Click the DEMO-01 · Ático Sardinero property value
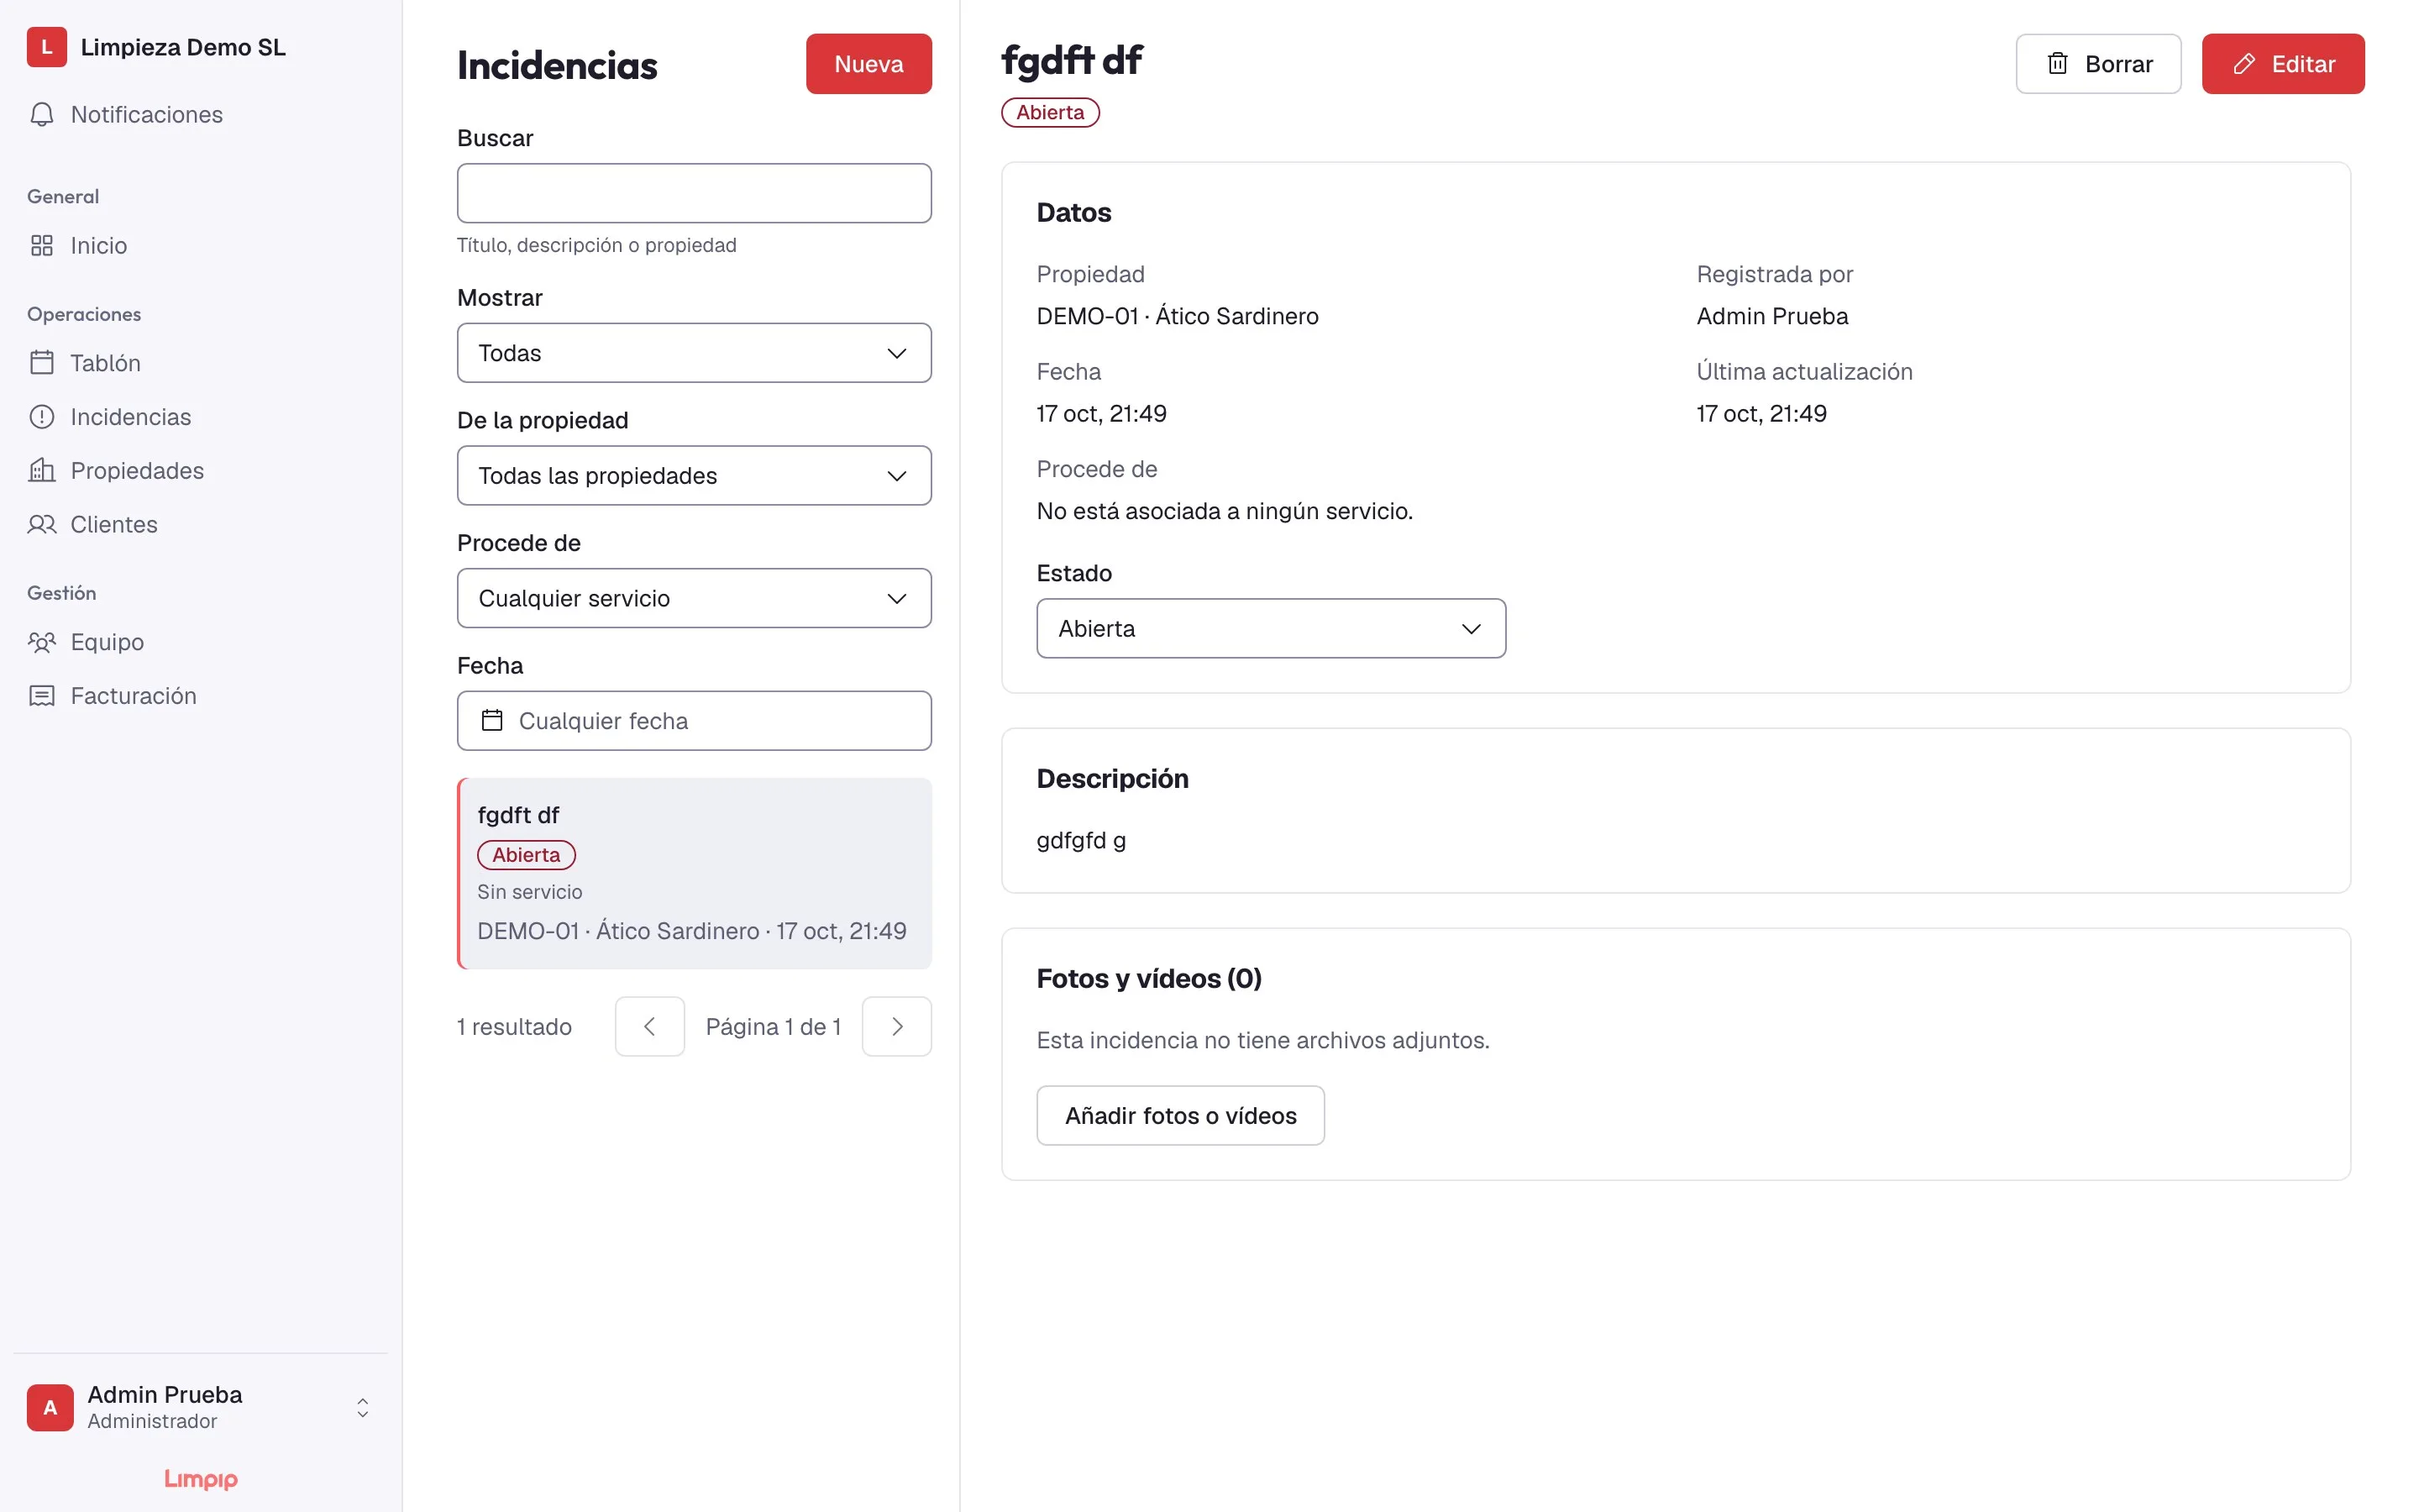2419x1512 pixels. (1177, 316)
